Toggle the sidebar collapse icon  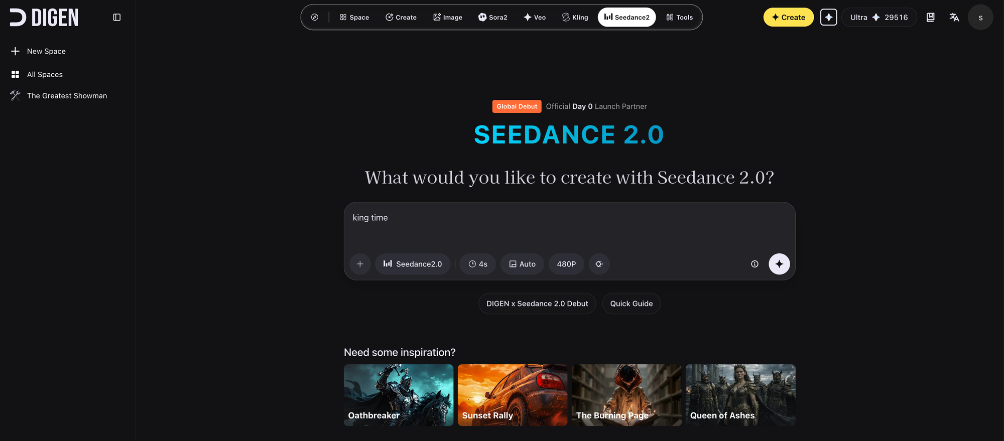(x=117, y=18)
